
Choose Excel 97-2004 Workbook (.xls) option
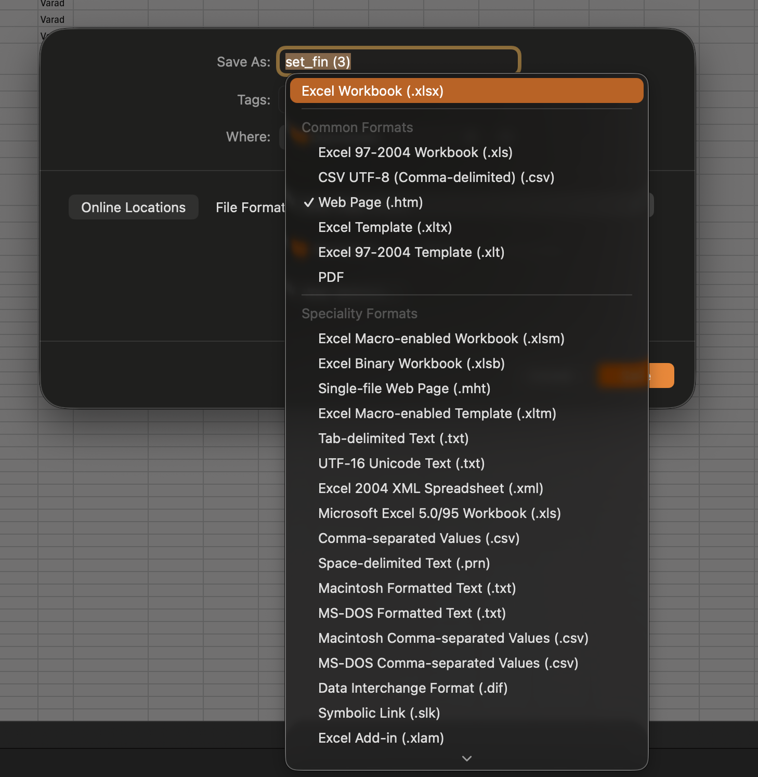[x=415, y=152]
